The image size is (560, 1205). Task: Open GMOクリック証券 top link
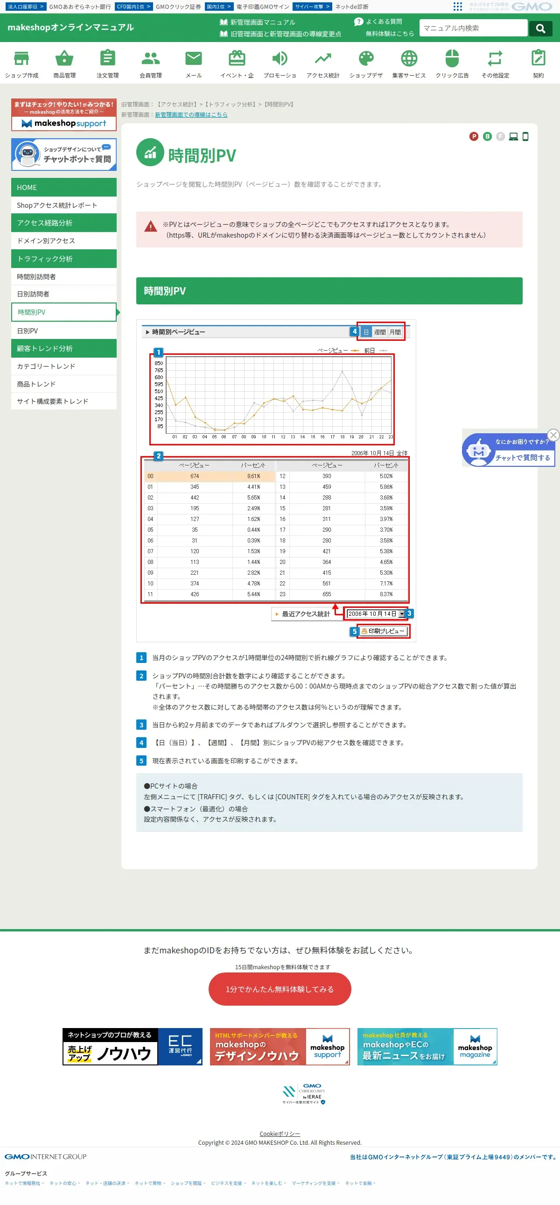coord(178,7)
